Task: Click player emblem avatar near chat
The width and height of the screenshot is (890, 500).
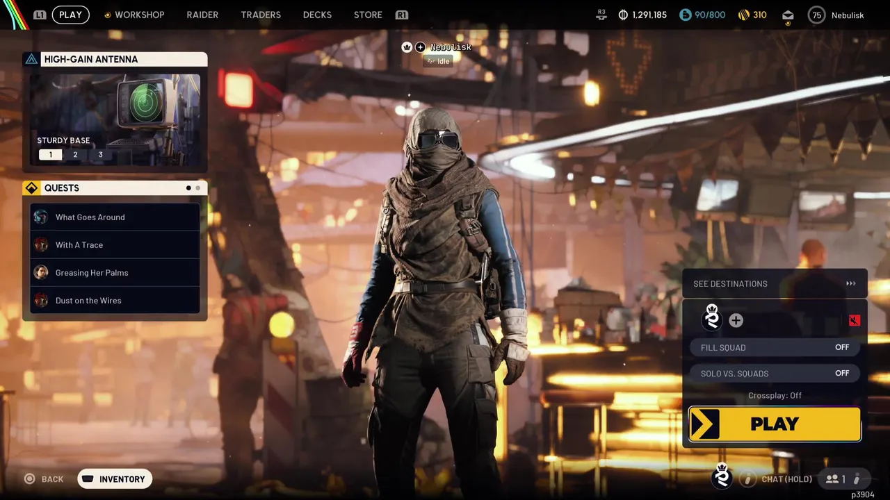Action: pyautogui.click(x=722, y=476)
